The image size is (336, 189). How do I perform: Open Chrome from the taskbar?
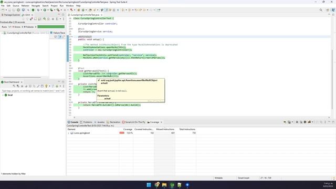click(x=157, y=185)
